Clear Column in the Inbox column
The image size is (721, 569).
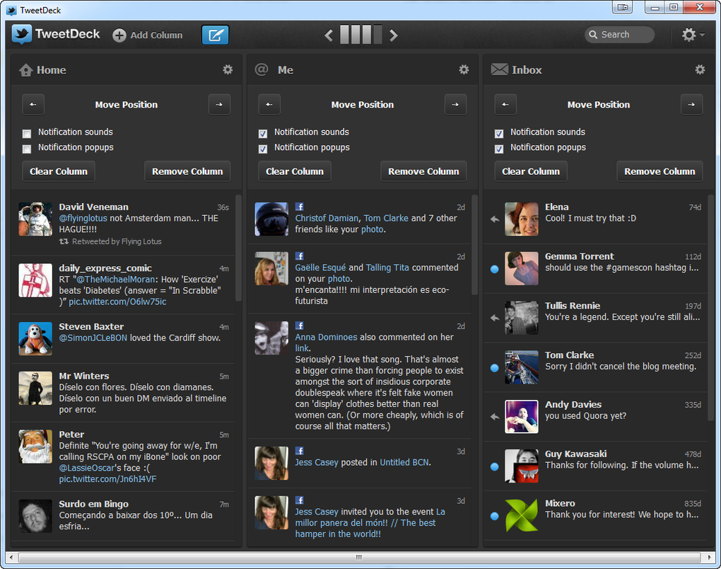(531, 171)
